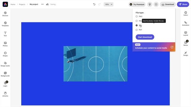191x107 pixels.
Task: Open the three-dot project menu
Action: pyautogui.click(x=42, y=4)
